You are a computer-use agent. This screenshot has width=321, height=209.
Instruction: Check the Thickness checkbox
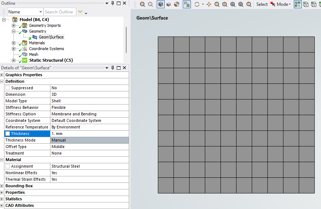pyautogui.click(x=7, y=134)
